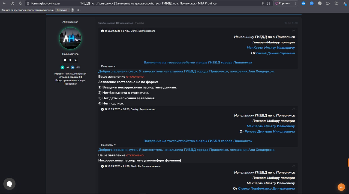Click the middle profile icon under Пользователь

70,60
